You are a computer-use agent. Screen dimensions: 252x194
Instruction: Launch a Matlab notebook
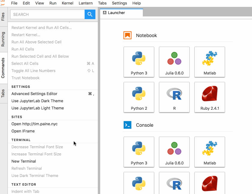coord(210,62)
